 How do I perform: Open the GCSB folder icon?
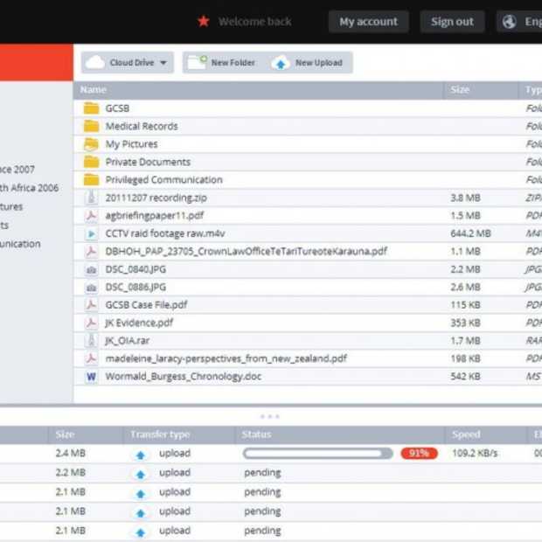[x=92, y=108]
